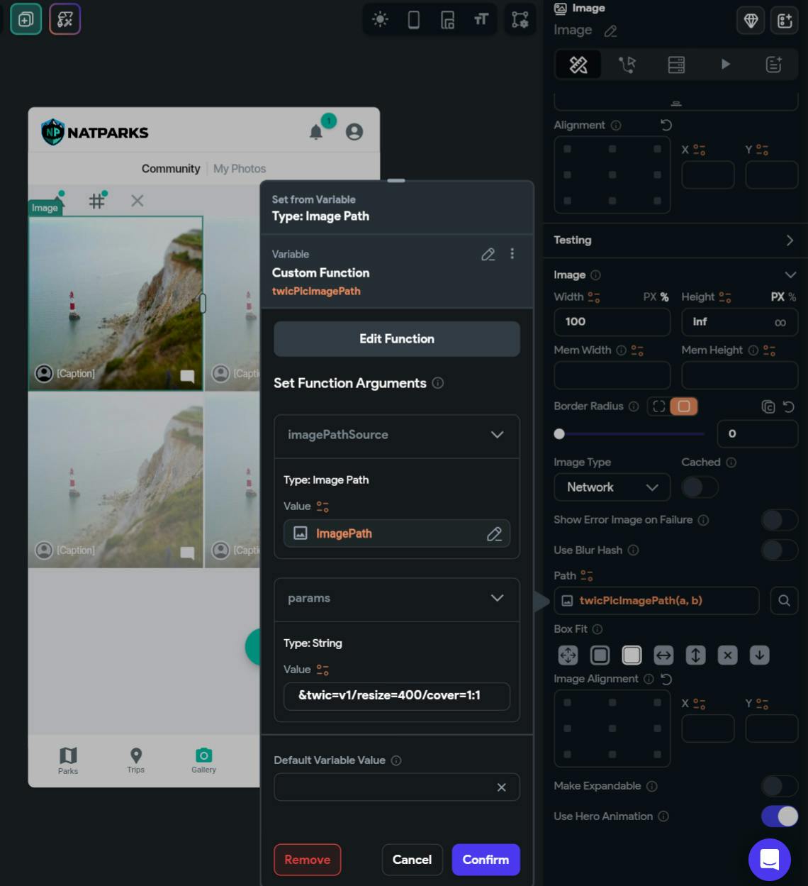The width and height of the screenshot is (808, 886).
Task: Edit the ImagePath value pencil
Action: 495,534
